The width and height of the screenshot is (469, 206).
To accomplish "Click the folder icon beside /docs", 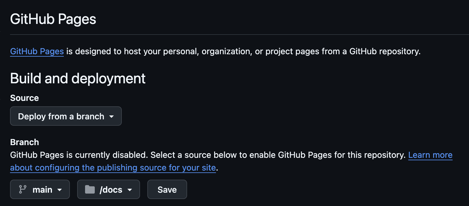I will click(90, 190).
